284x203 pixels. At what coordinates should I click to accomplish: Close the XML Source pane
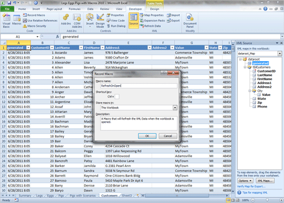point(281,43)
